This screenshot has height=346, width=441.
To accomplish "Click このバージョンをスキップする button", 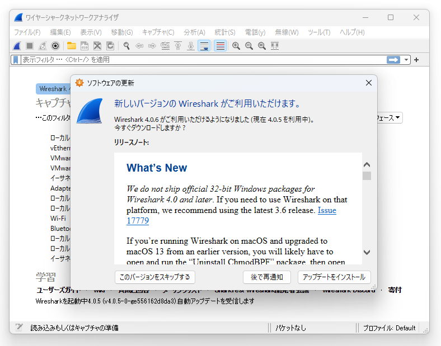I will pyautogui.click(x=155, y=277).
